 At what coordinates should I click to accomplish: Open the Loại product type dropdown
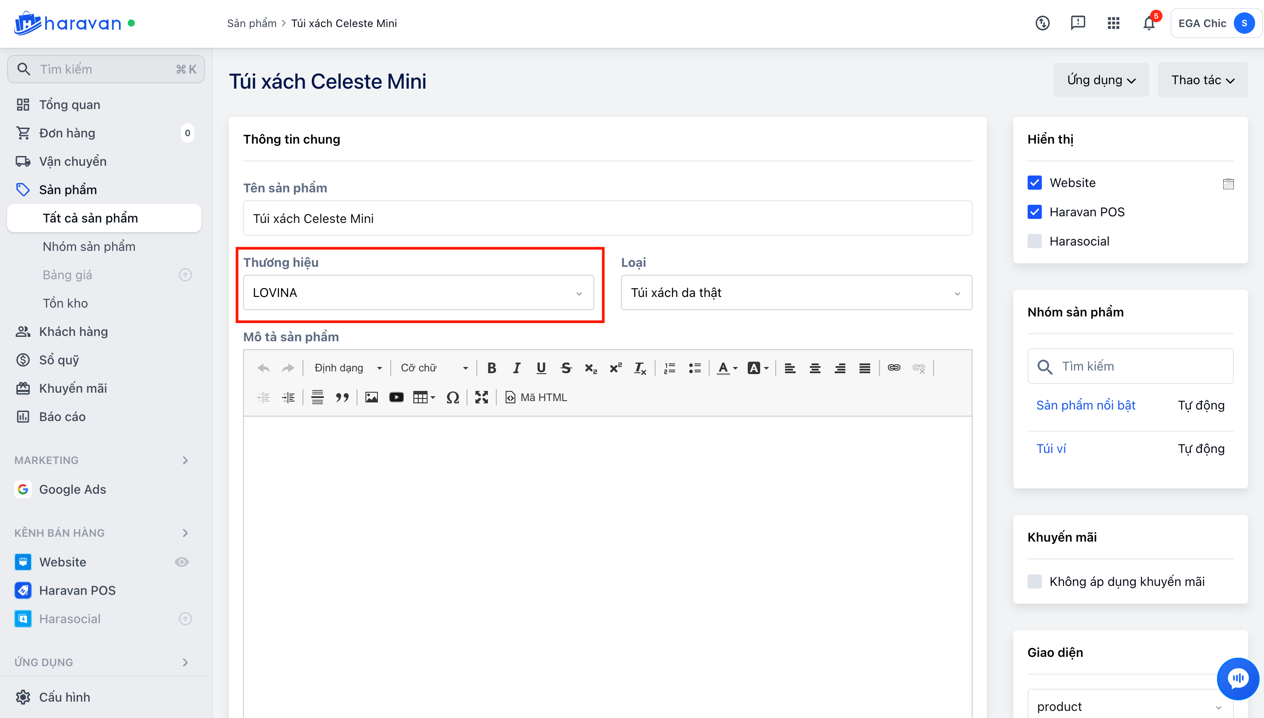click(796, 293)
